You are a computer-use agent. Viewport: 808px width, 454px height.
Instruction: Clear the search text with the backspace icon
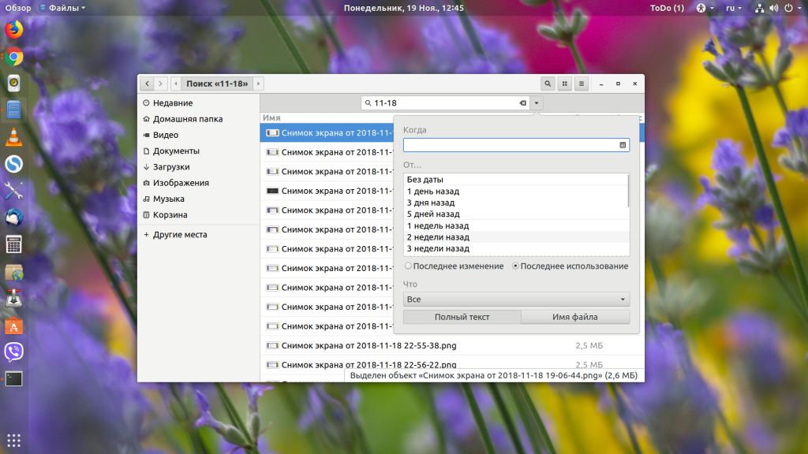pos(522,103)
